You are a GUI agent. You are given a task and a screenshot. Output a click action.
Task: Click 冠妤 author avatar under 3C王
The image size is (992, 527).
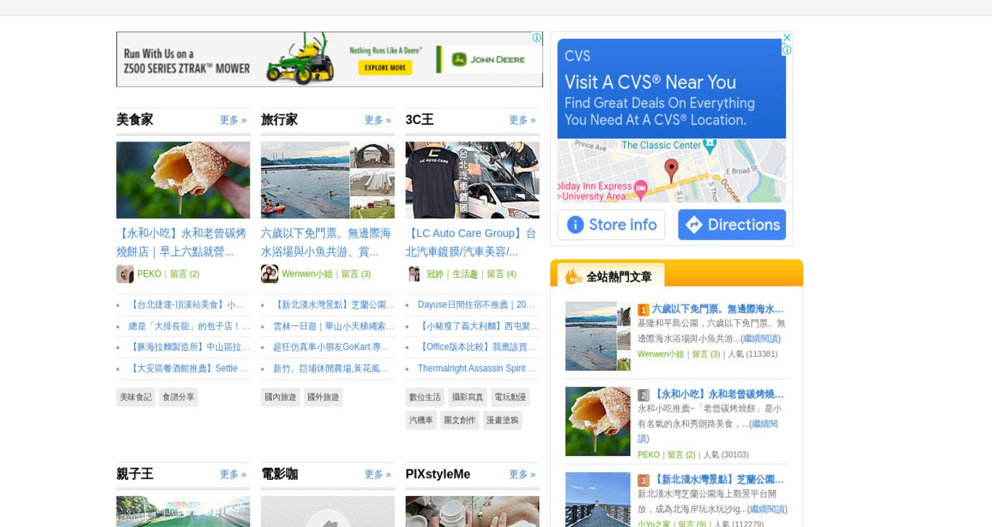(x=414, y=274)
